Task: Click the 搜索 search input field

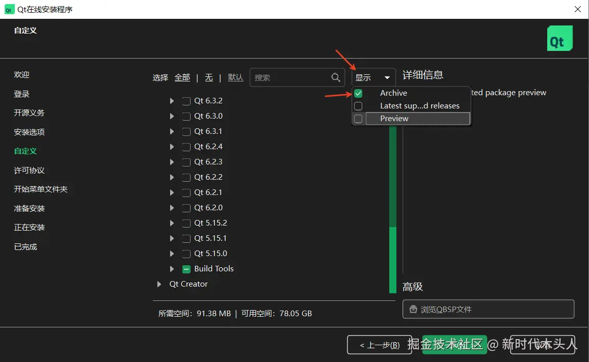Action: click(297, 77)
